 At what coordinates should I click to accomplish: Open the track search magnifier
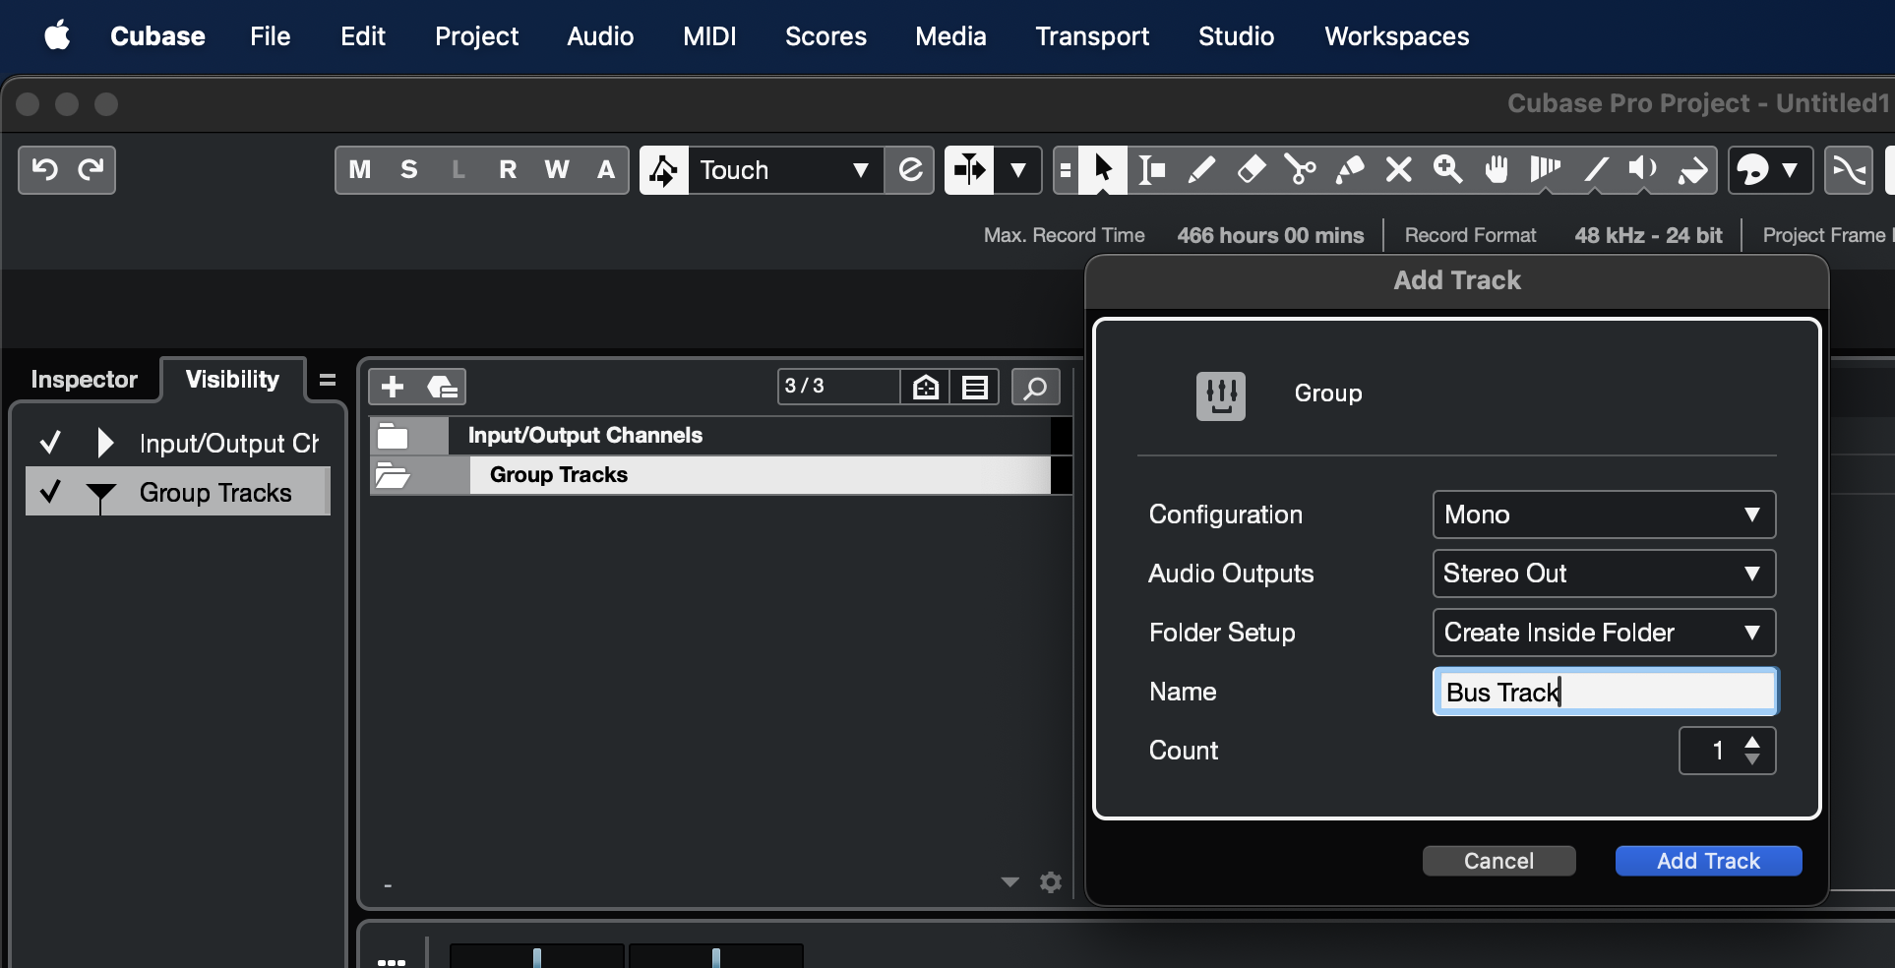pos(1035,388)
